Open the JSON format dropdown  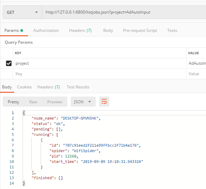coord(83,102)
